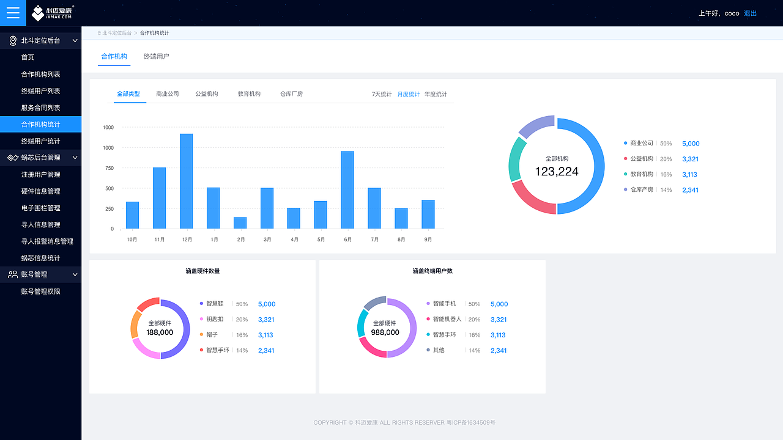783x440 pixels.
Task: Click the 账号管理 users icon
Action: tap(13, 274)
